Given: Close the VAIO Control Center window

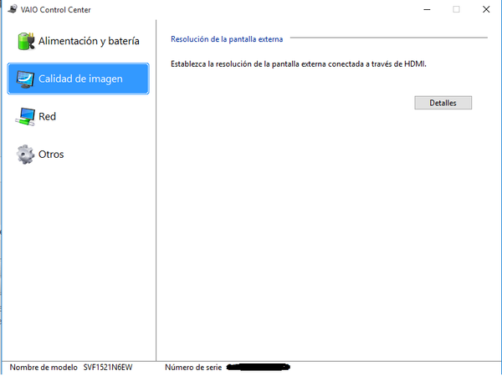Looking at the screenshot, I should tap(485, 9).
